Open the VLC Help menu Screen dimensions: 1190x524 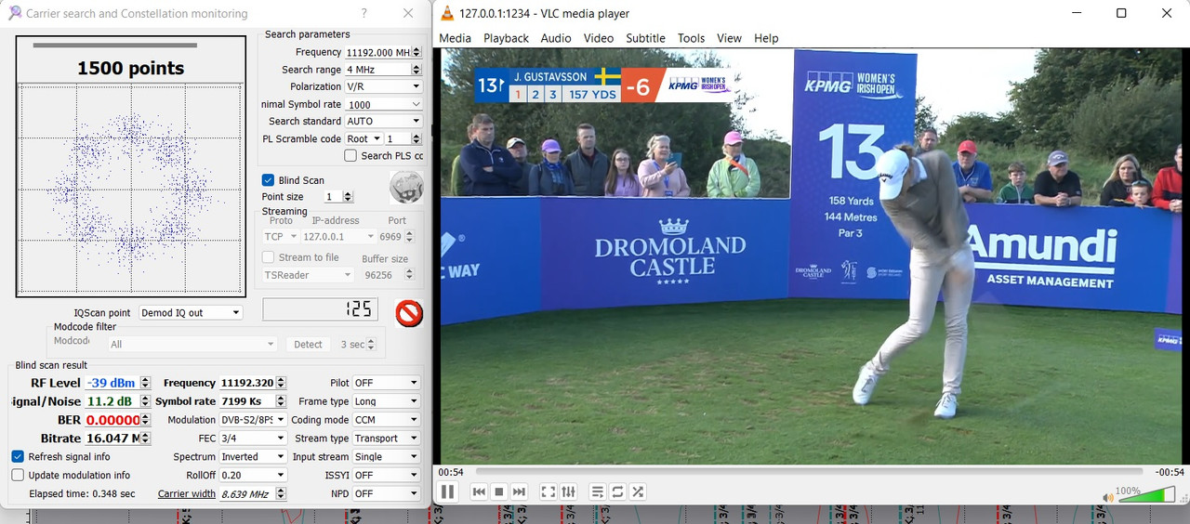point(766,38)
